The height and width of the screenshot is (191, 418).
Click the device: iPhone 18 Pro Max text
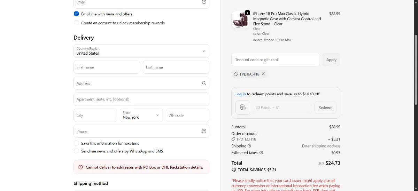(x=272, y=40)
